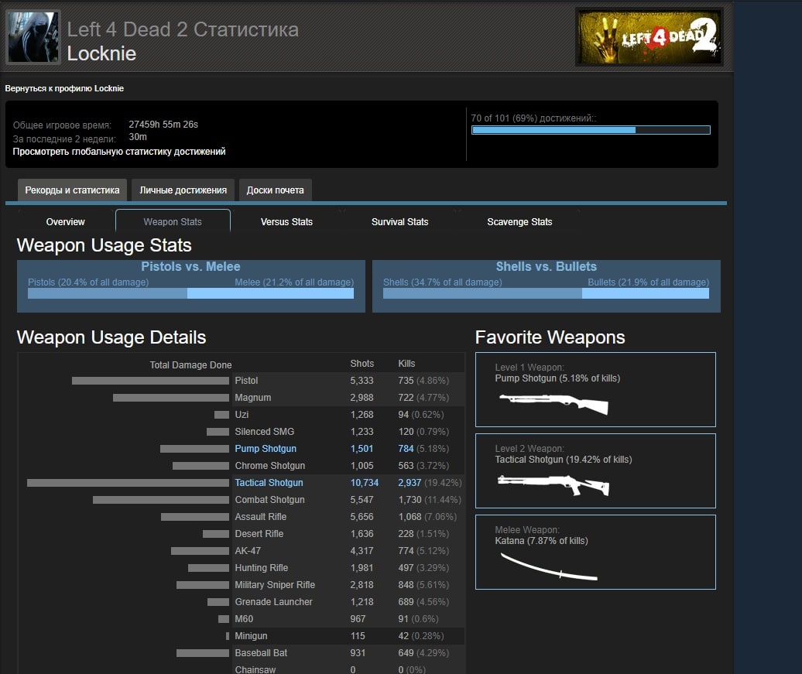
Task: Select the Weapon Stats sub-tab
Action: click(173, 222)
